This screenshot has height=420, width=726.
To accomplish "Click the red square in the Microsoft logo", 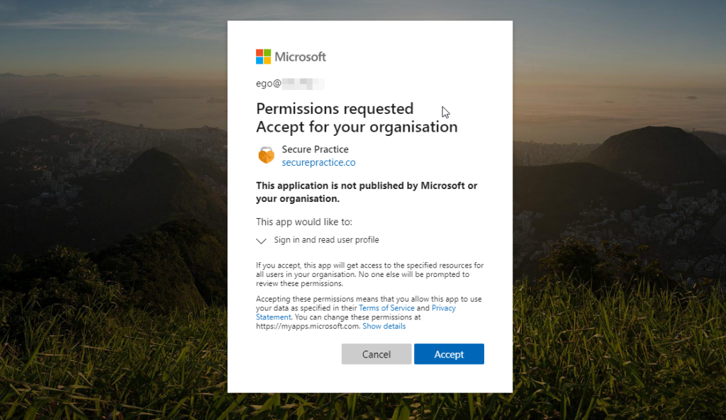I will pyautogui.click(x=259, y=53).
